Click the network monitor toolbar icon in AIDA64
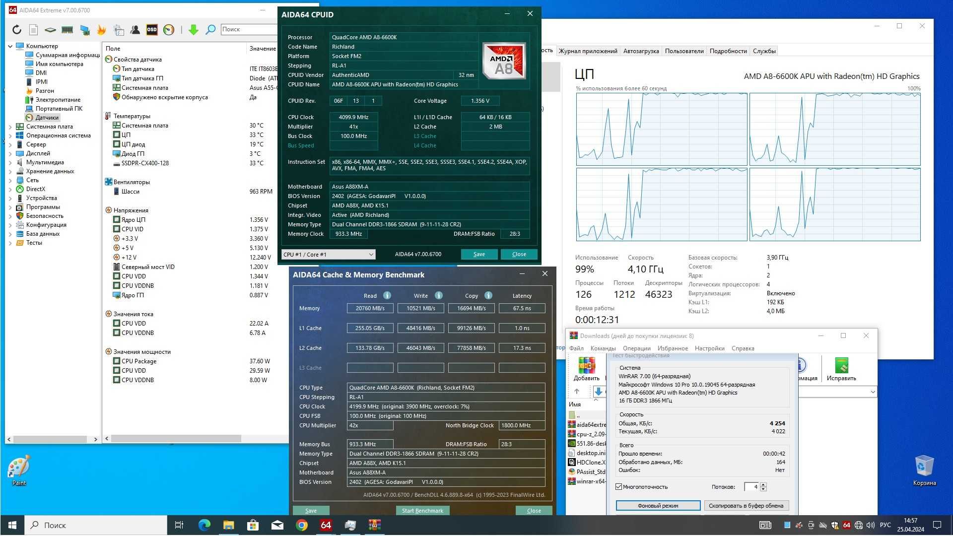 (x=85, y=30)
